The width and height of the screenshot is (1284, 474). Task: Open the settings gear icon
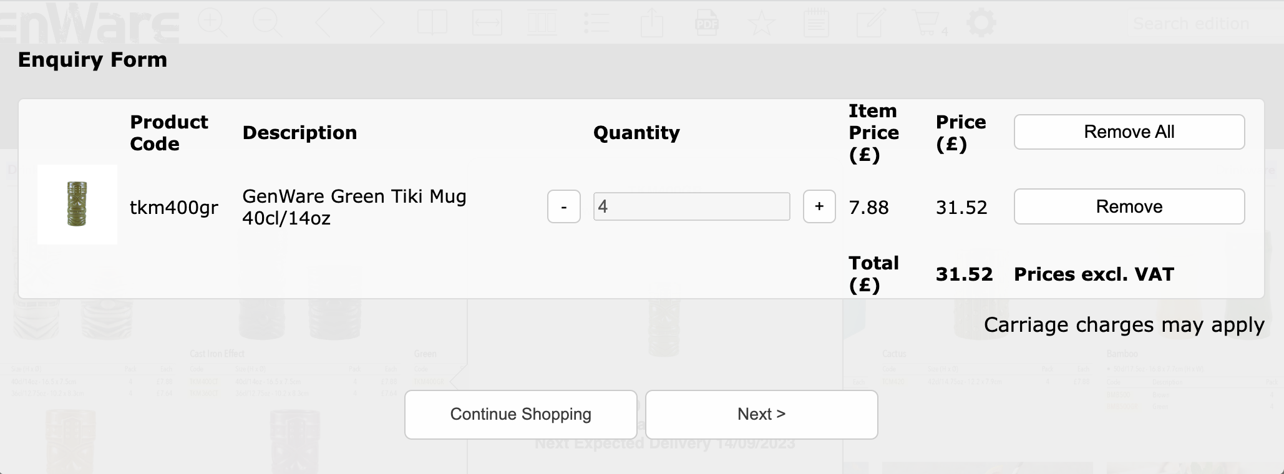981,23
